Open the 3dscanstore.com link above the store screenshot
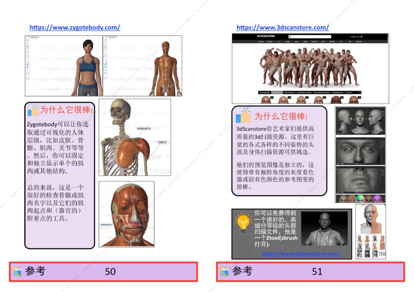Image resolution: width=414 pixels, height=292 pixels. 283,28
